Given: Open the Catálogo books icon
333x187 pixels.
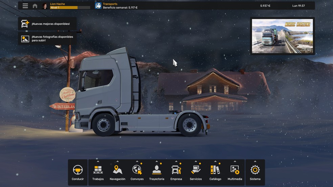Looking at the screenshot, I should click(215, 169).
